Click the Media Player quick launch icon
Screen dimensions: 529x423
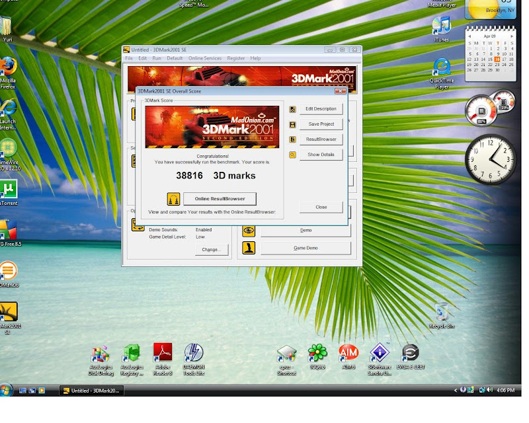pyautogui.click(x=42, y=391)
